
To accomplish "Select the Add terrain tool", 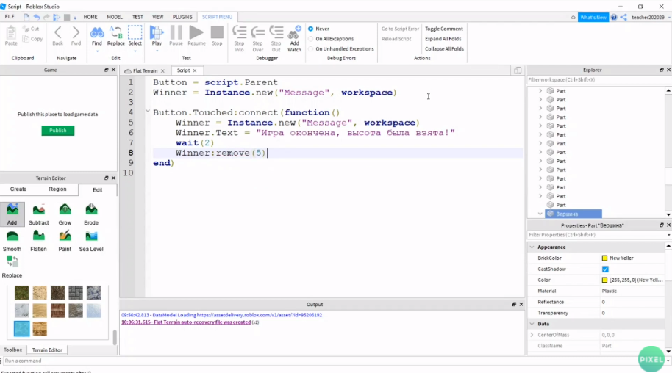I will tap(12, 214).
